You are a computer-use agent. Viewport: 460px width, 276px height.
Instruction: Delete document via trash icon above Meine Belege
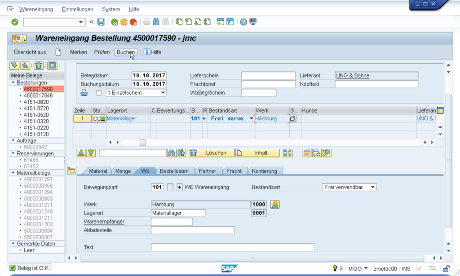[39, 66]
